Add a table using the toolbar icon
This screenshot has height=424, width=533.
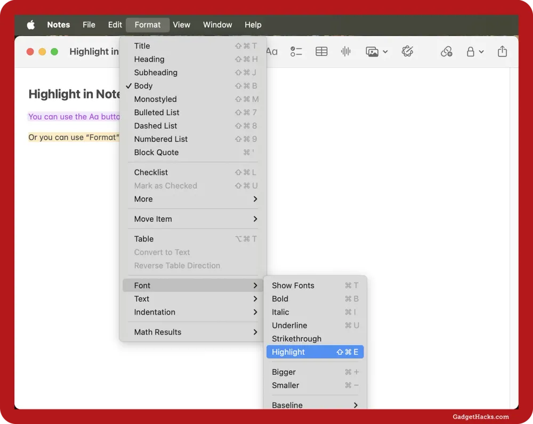click(x=321, y=52)
